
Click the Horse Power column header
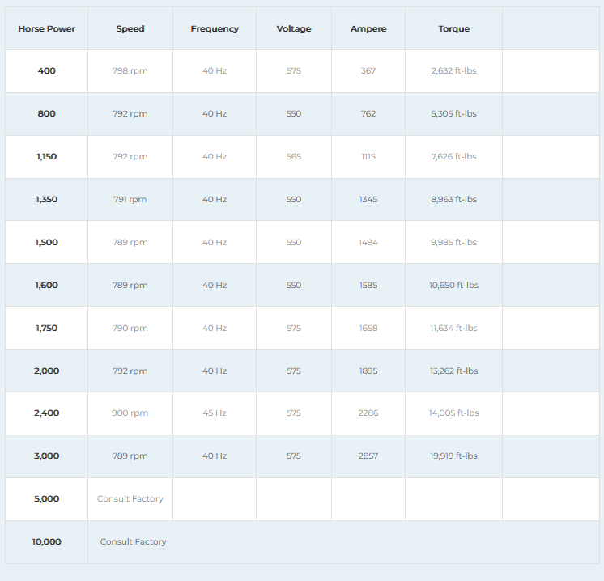point(46,28)
